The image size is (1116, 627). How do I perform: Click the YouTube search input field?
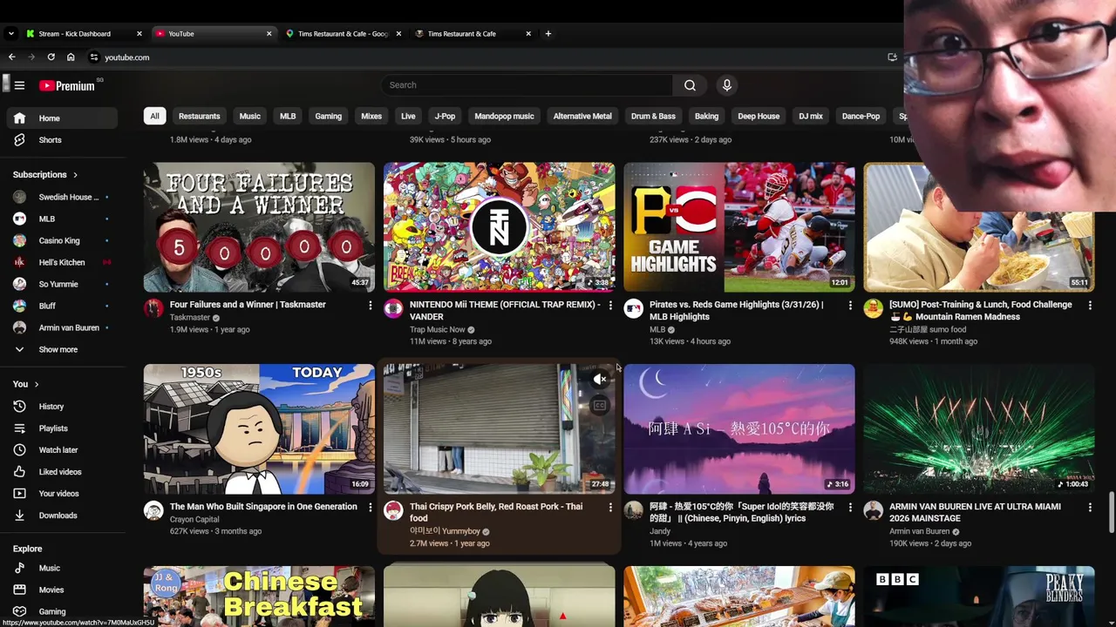click(527, 85)
